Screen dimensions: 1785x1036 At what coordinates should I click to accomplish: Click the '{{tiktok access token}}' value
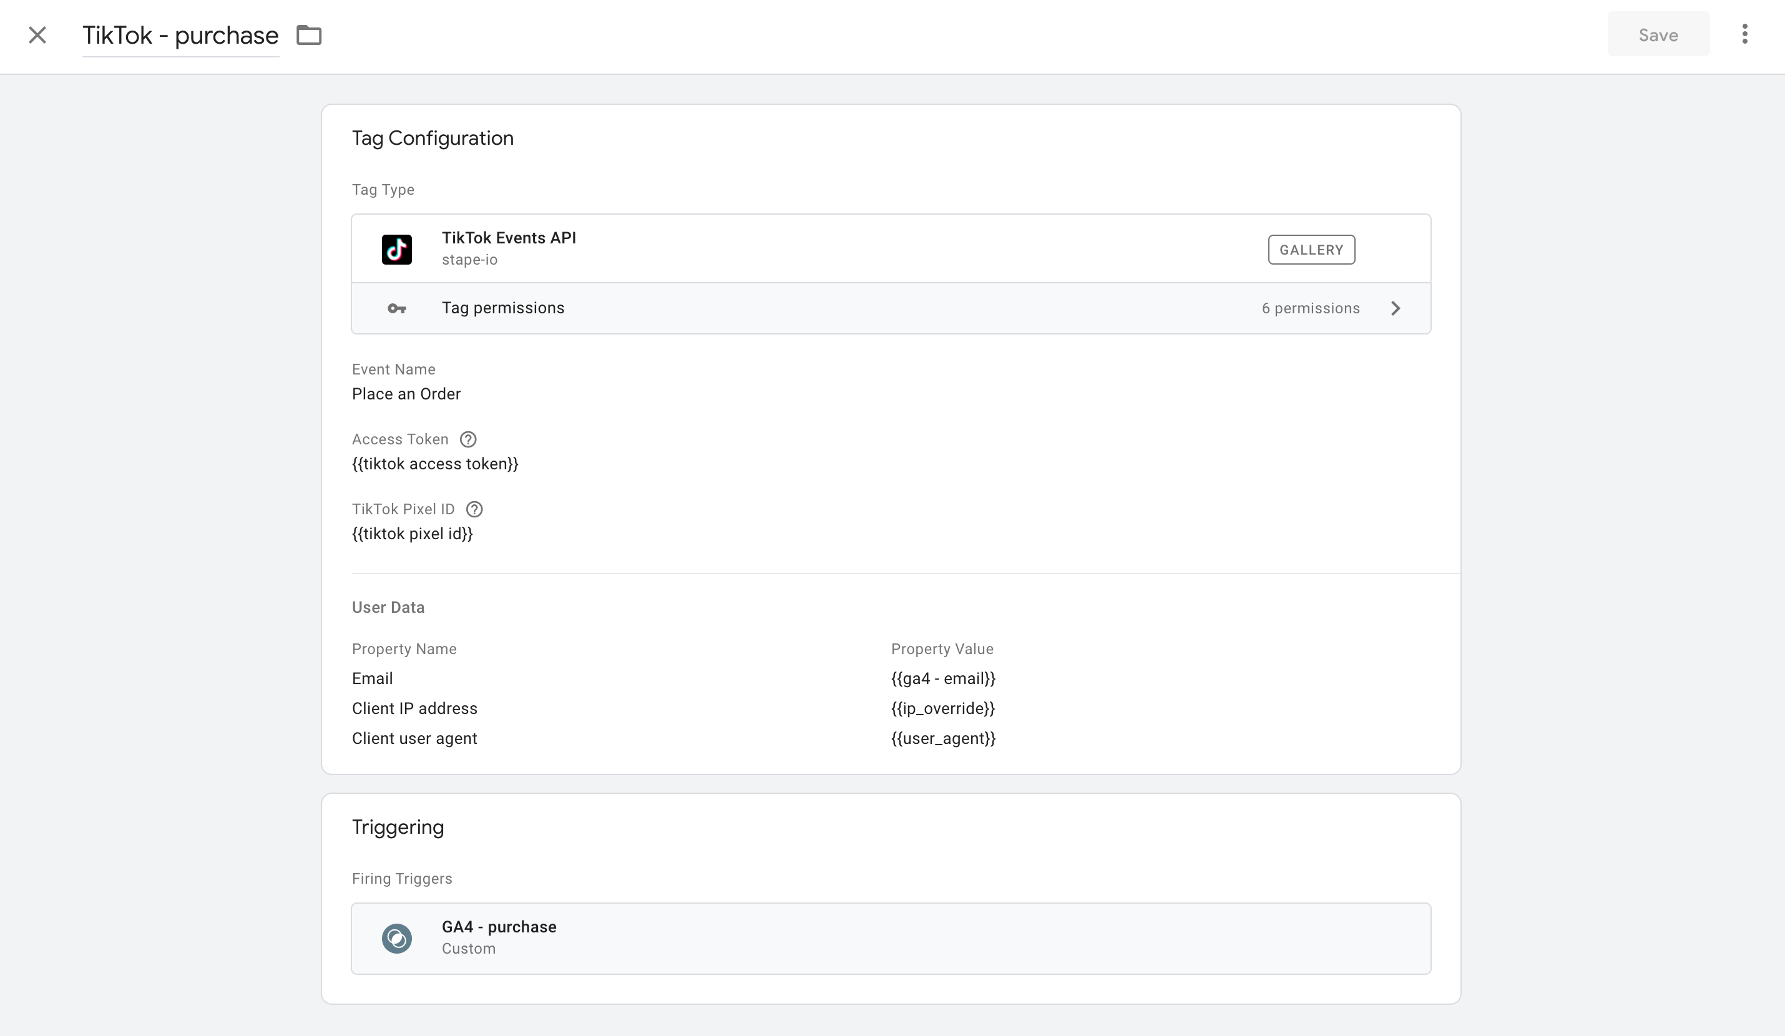point(436,464)
